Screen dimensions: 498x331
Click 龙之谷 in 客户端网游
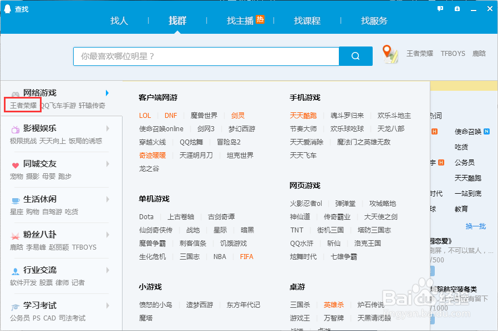(x=149, y=169)
